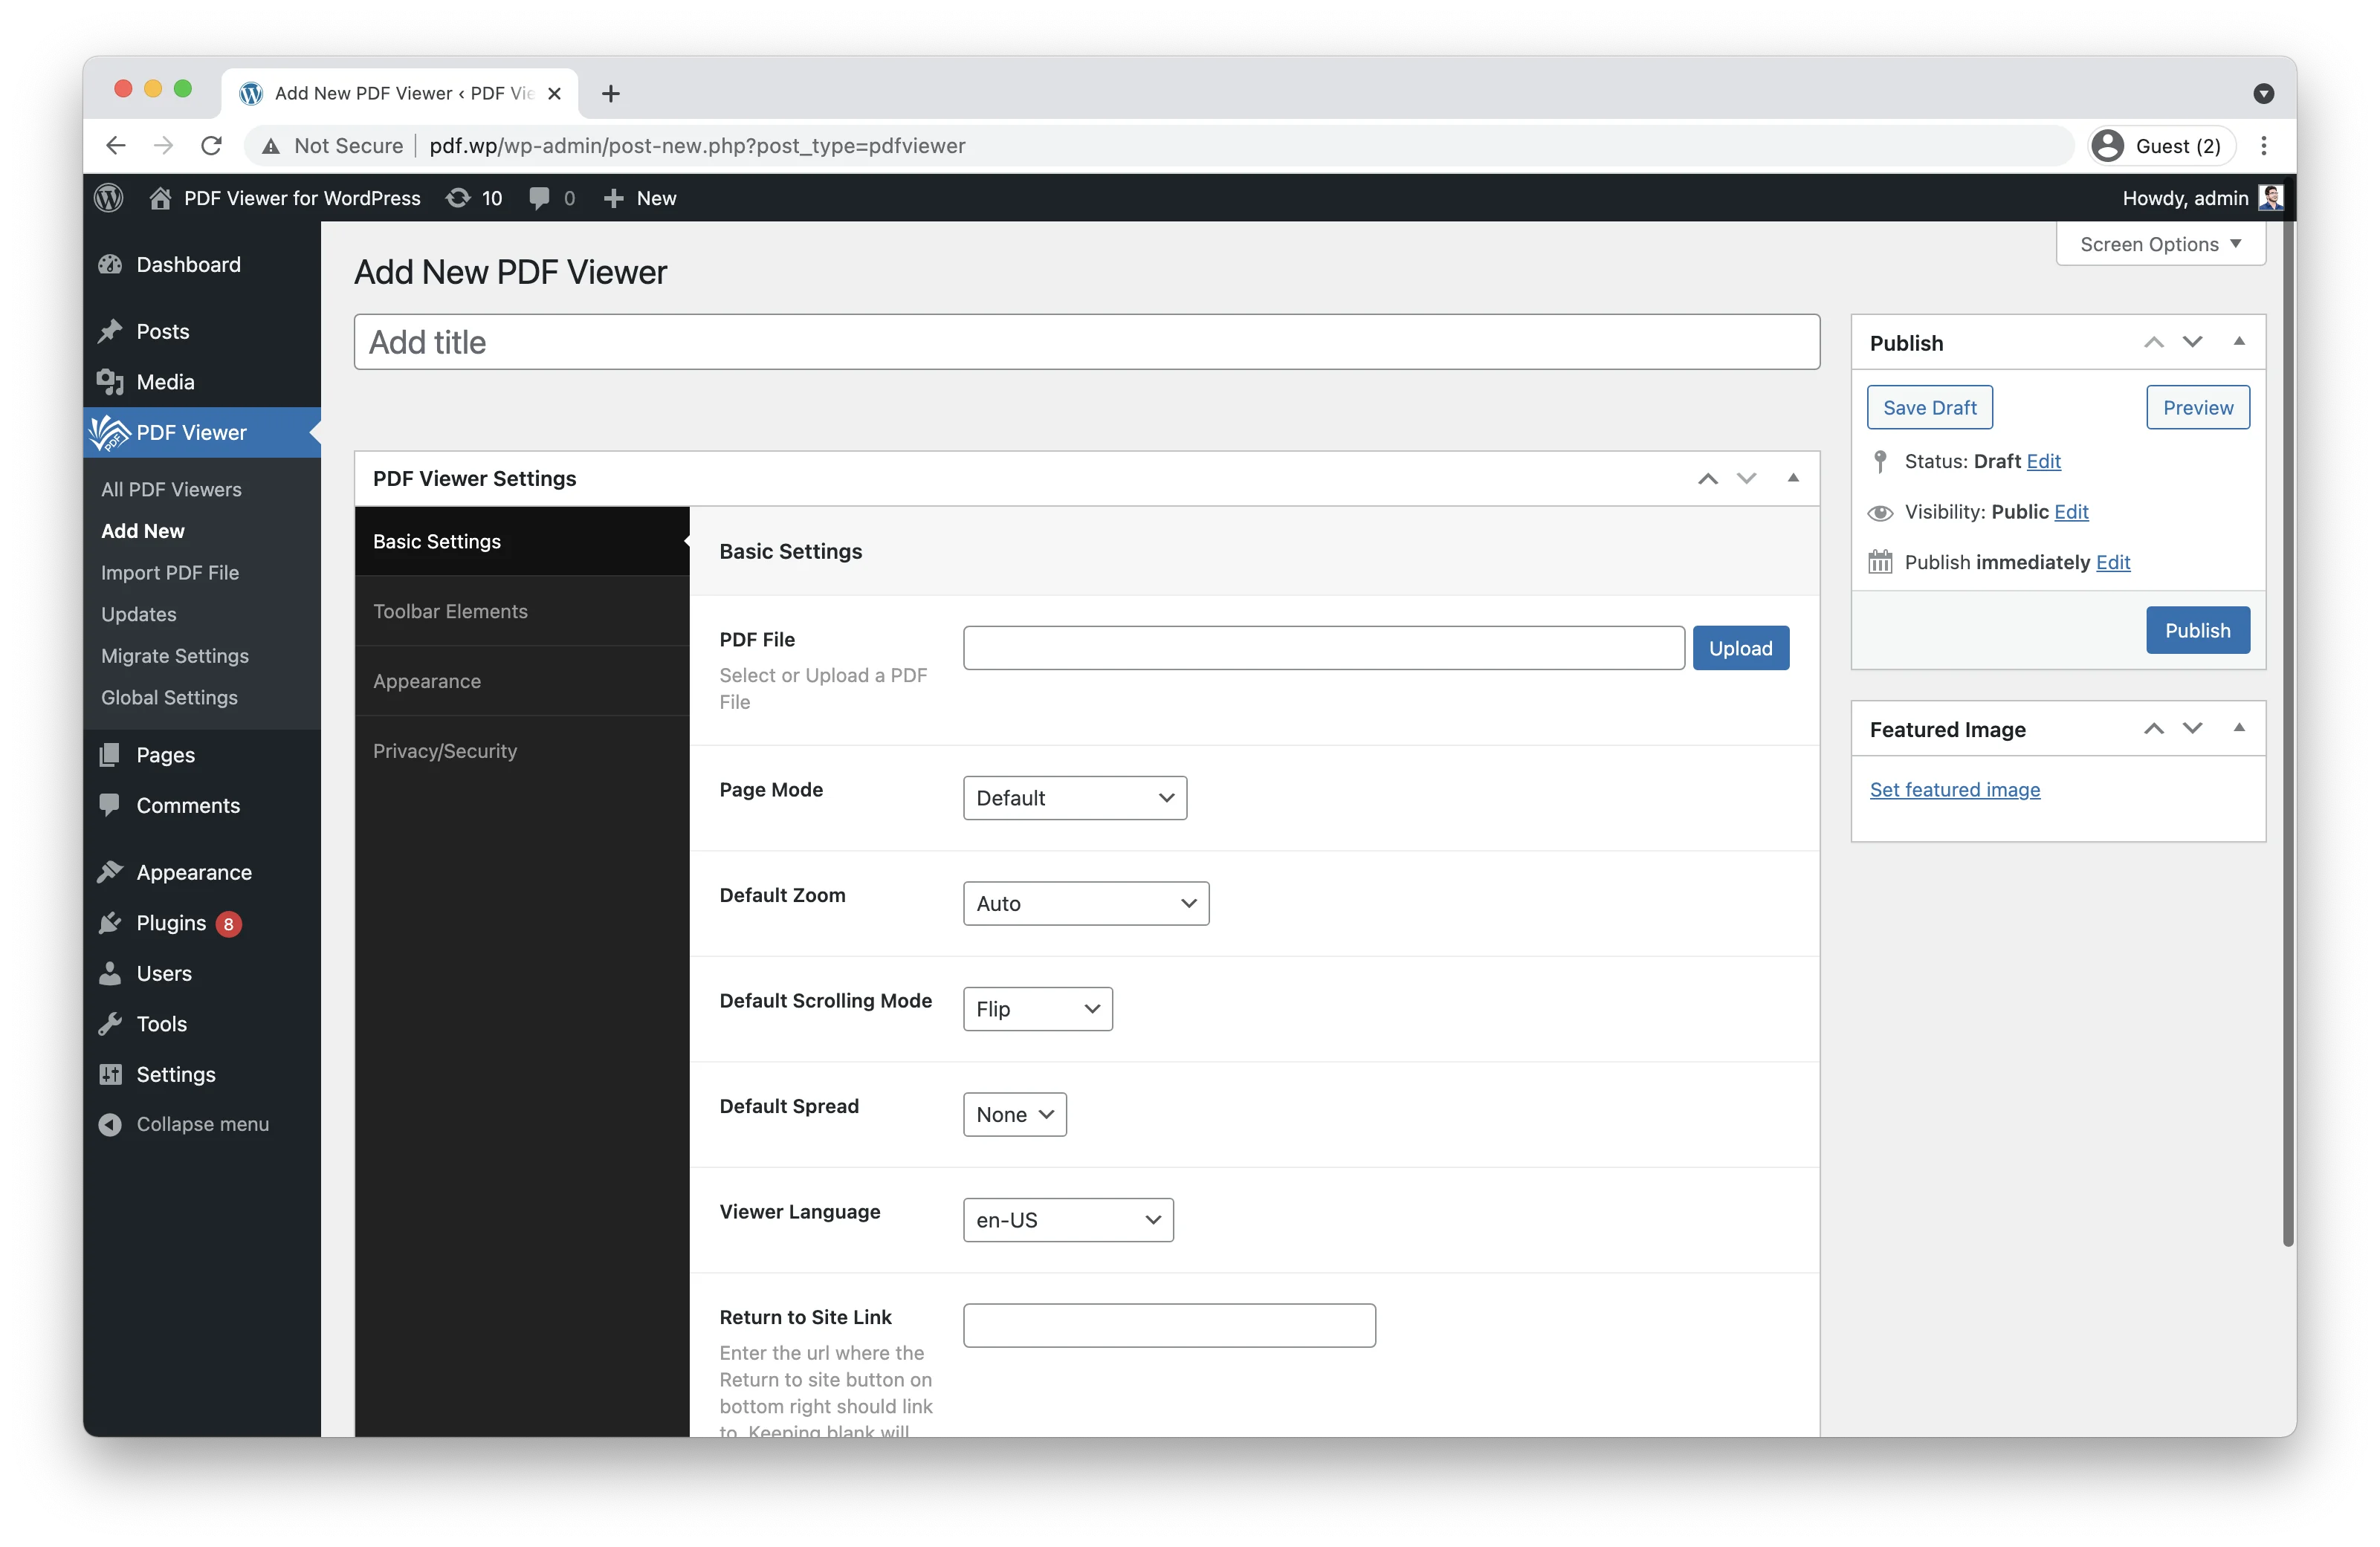Open the Screen Options dropdown
This screenshot has height=1547, width=2380.
[2160, 243]
